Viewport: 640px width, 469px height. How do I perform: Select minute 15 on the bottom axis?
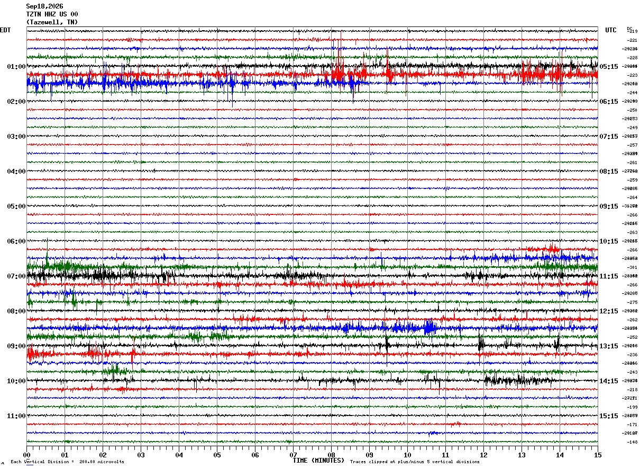point(598,455)
